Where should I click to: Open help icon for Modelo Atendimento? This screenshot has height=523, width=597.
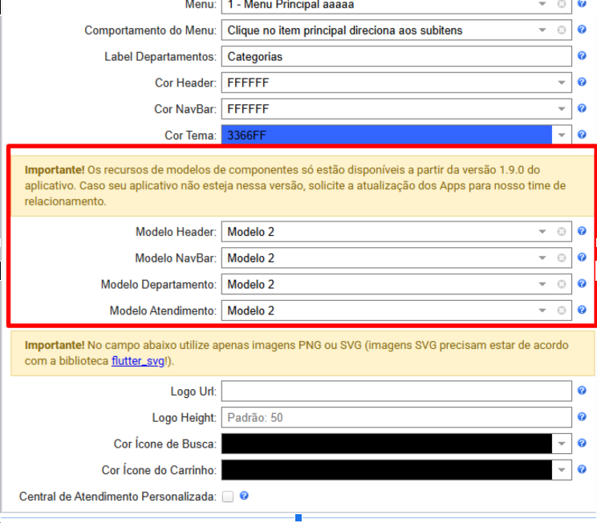click(x=582, y=310)
